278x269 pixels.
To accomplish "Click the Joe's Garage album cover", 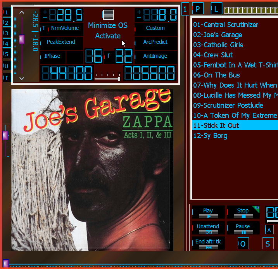I will [x=92, y=170].
